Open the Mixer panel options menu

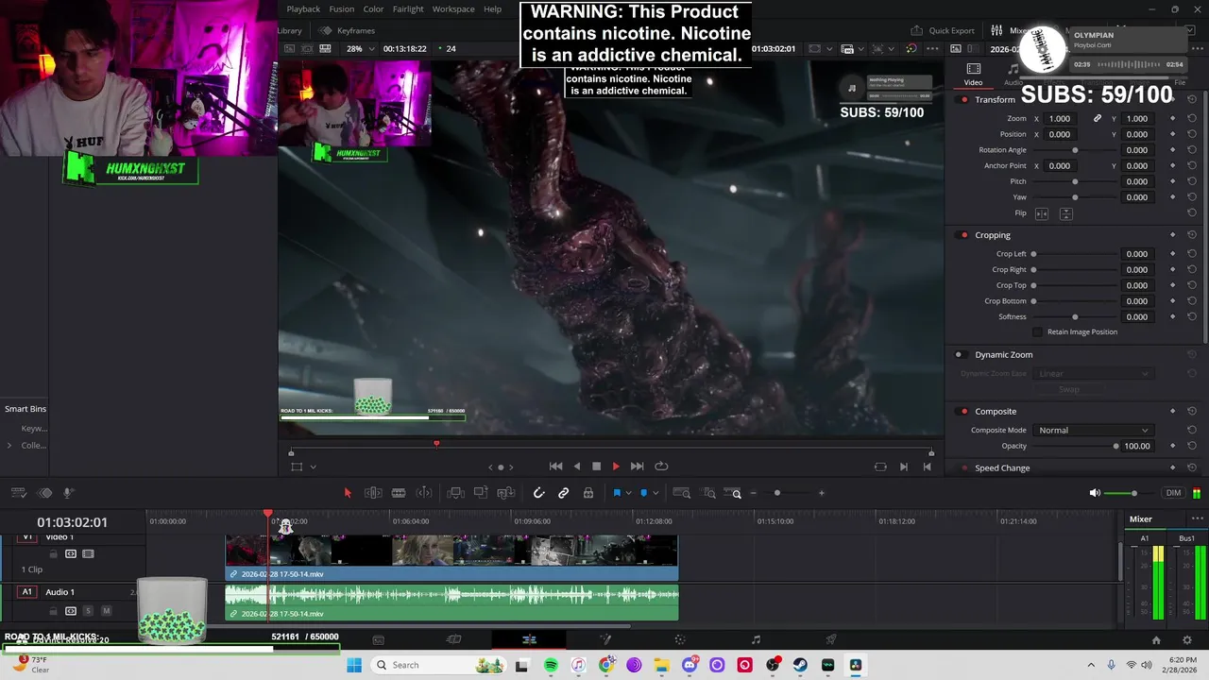click(1197, 518)
